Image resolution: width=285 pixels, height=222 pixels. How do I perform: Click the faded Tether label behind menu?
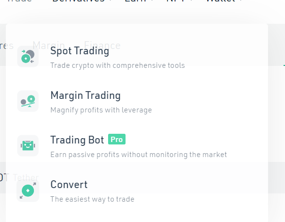(26, 177)
